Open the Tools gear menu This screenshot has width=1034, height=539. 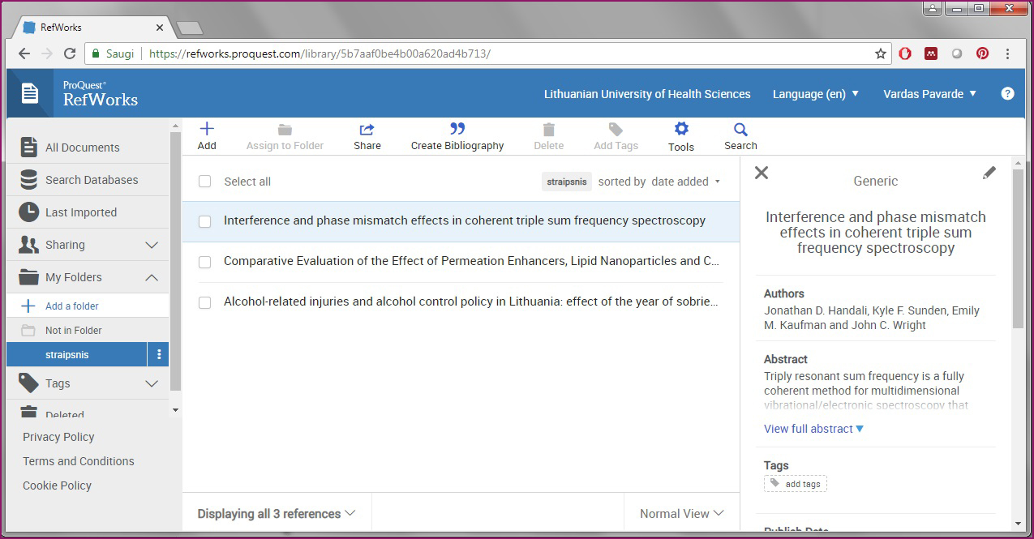[681, 130]
